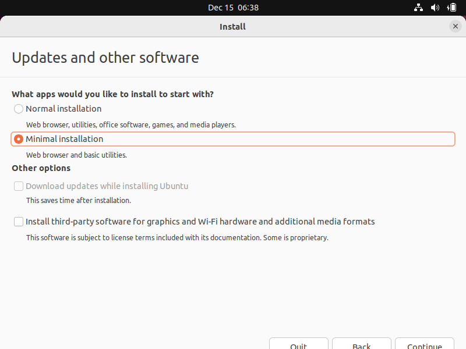Toggle Download updates while installing Ubuntu checkbox
The image size is (466, 349).
pyautogui.click(x=19, y=186)
